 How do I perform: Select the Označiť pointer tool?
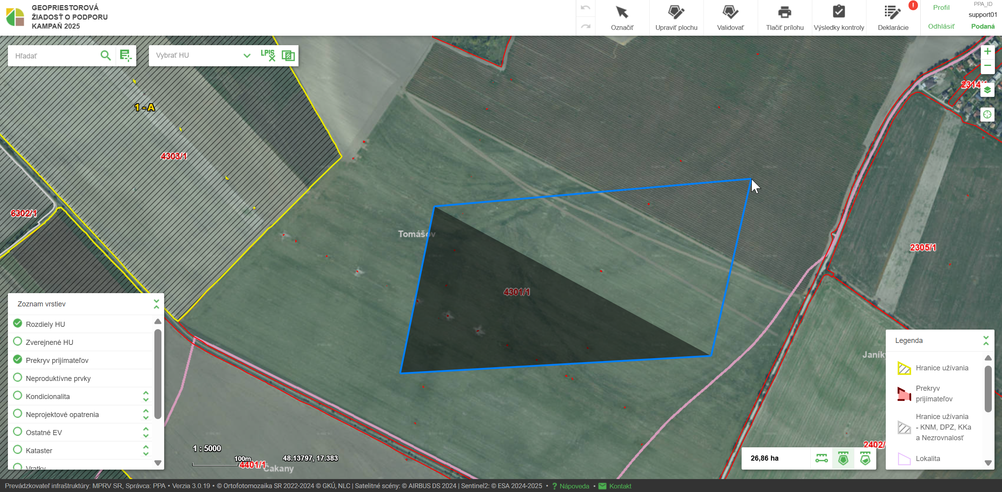point(622,18)
